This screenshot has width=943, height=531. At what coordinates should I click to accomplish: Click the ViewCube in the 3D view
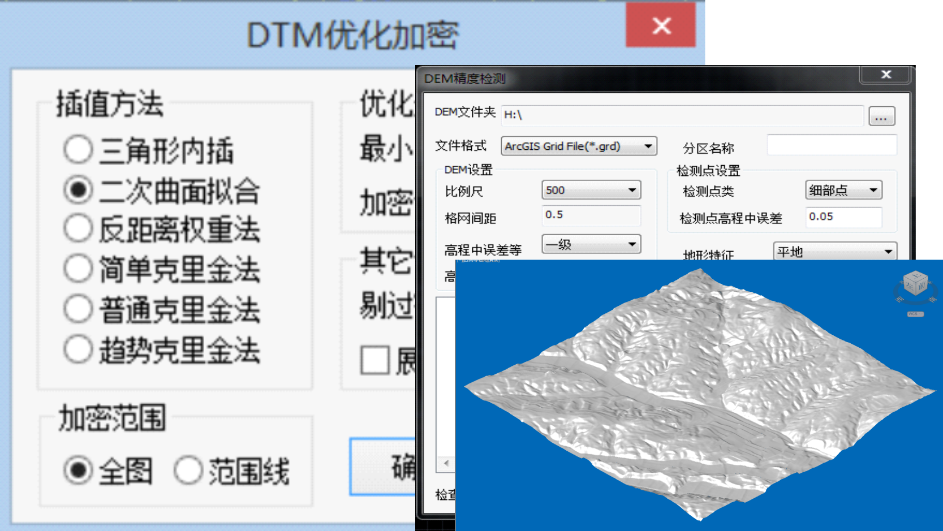click(x=915, y=284)
